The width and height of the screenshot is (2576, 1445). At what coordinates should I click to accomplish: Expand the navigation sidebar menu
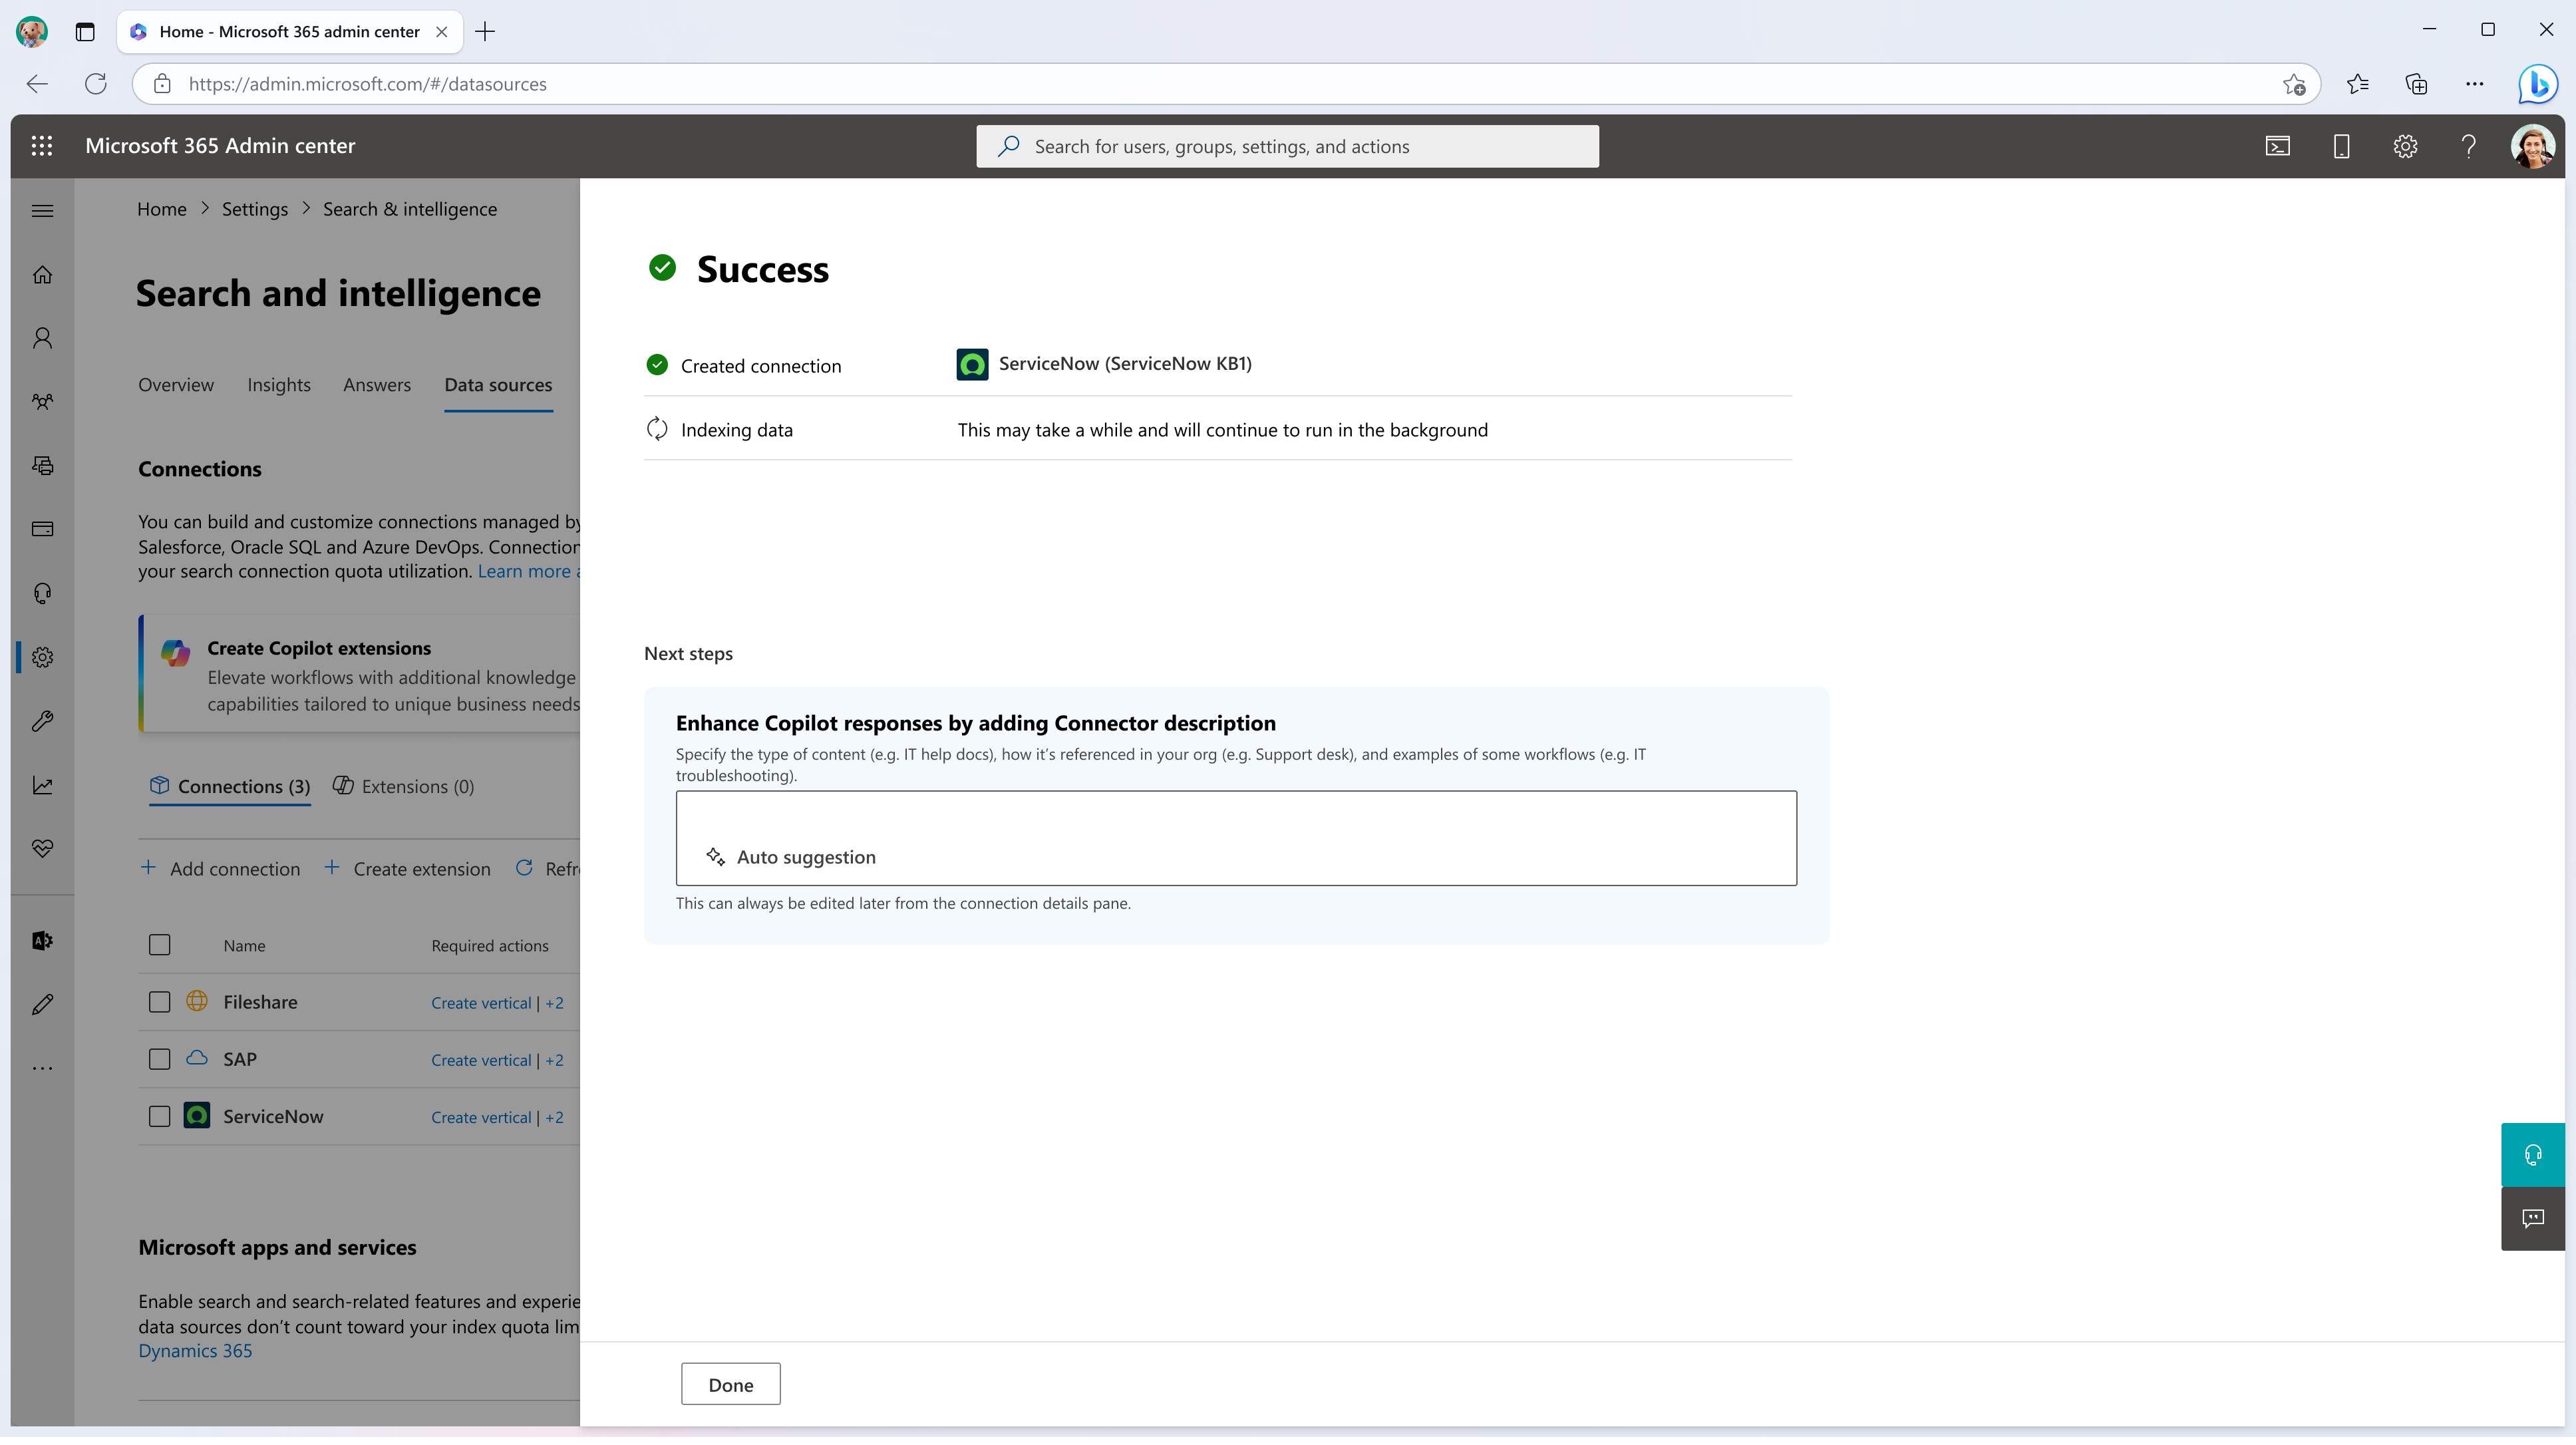[x=43, y=210]
